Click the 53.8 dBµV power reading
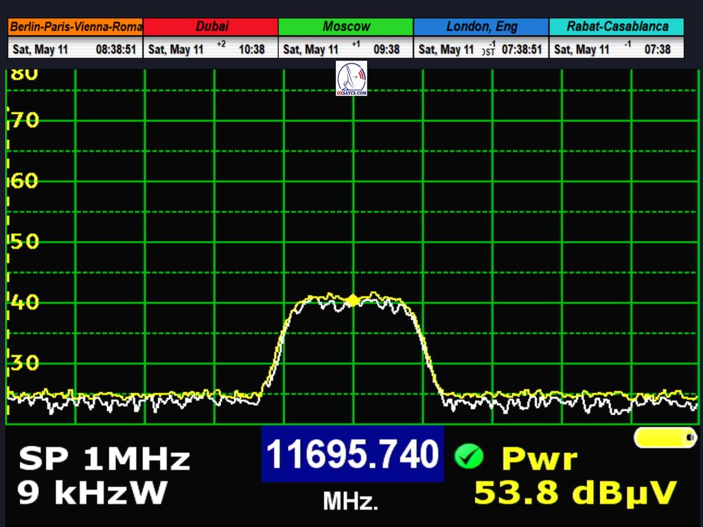This screenshot has width=703, height=527. click(575, 493)
